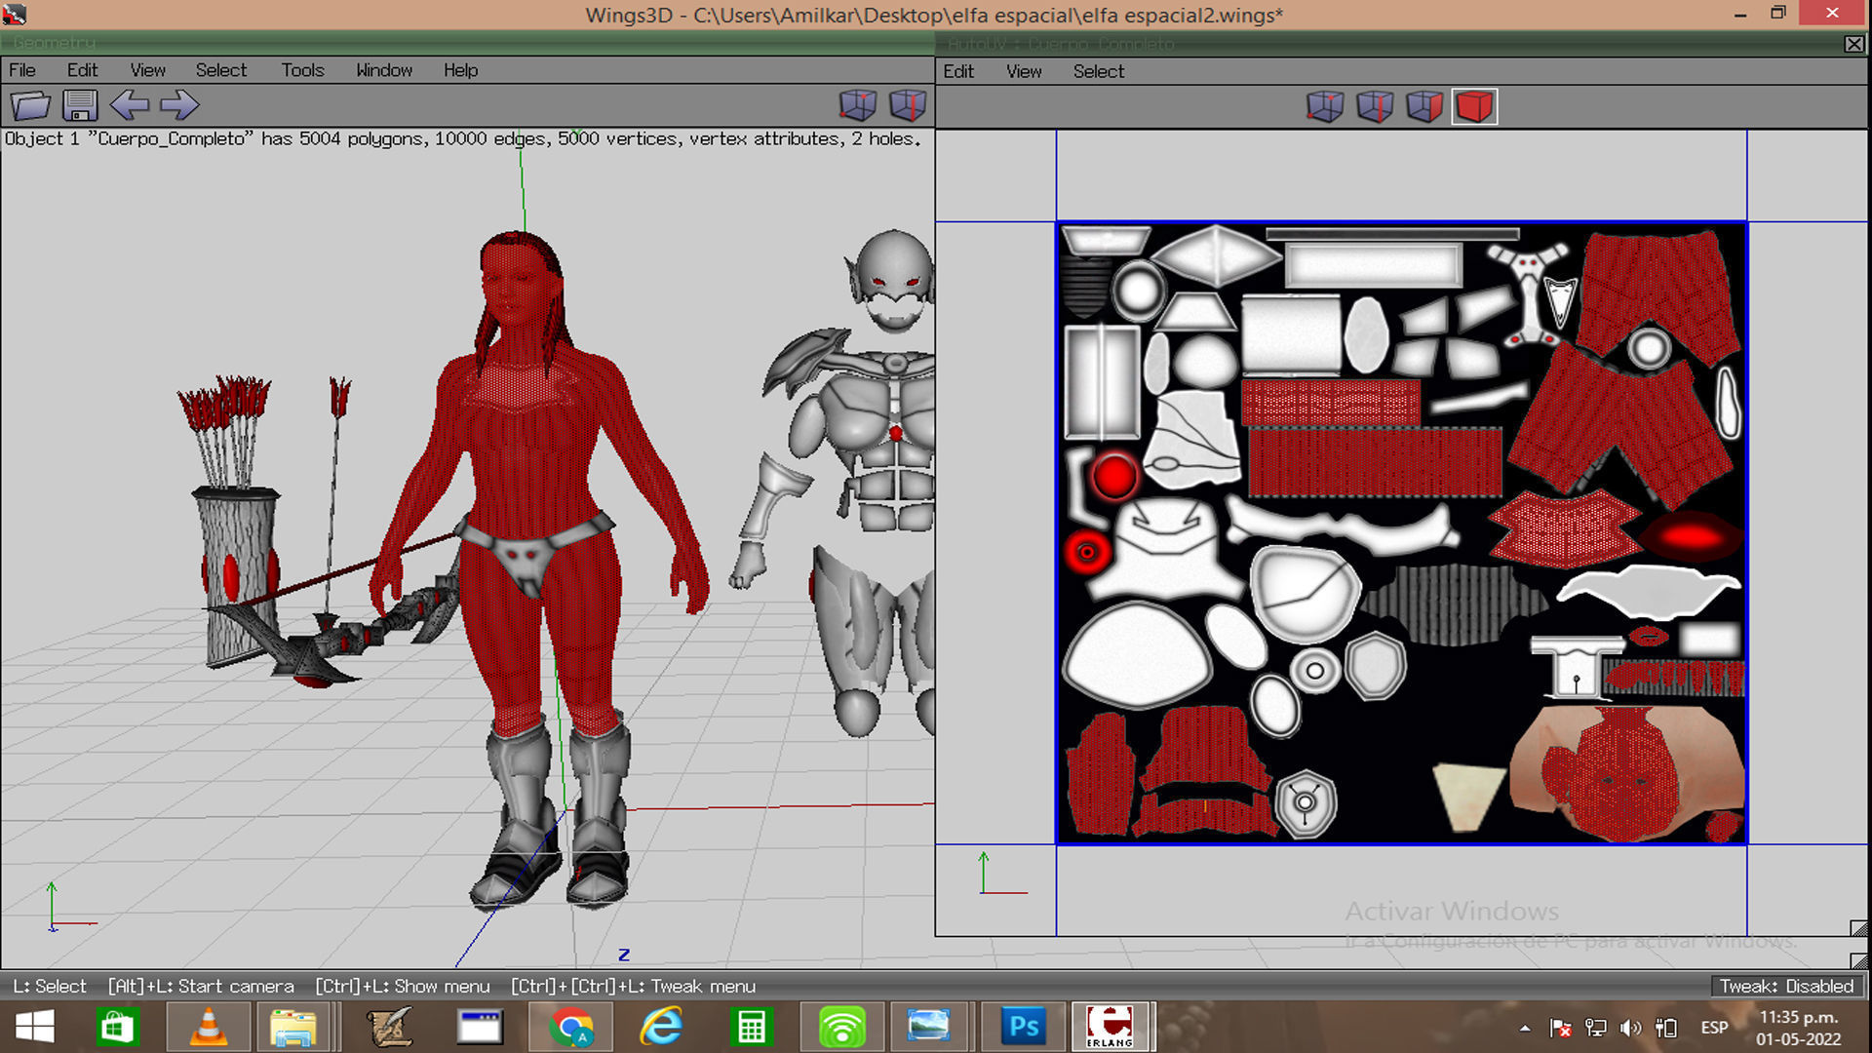Open the picture viewer taskbar icon
Screen dimensions: 1872x1053
point(929,1027)
